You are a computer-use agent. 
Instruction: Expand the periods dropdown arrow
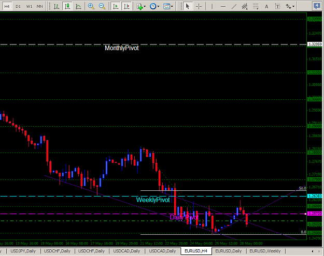[158, 6]
